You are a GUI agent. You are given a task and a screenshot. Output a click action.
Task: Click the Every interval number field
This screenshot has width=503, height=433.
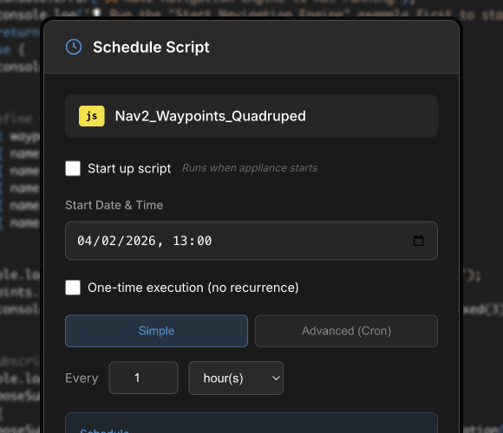click(143, 378)
